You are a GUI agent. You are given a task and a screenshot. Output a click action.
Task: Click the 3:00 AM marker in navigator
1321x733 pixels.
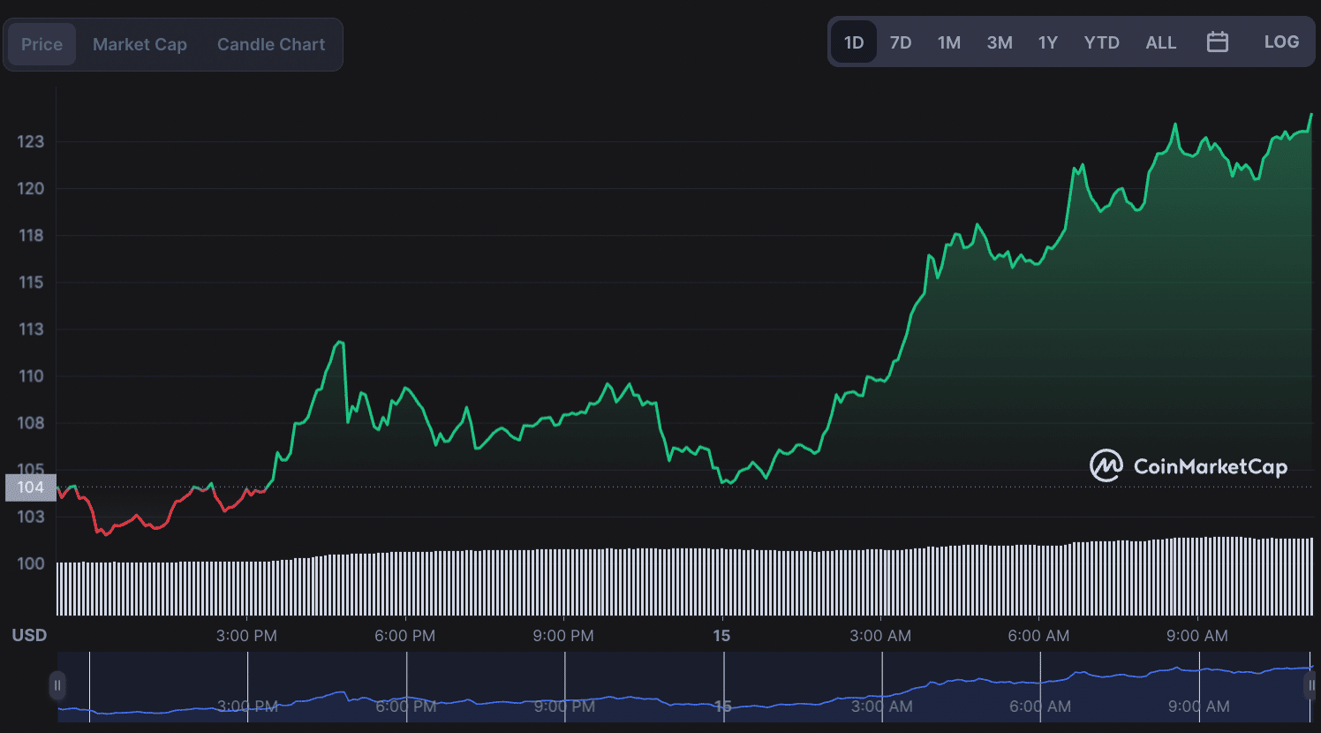coord(881,707)
